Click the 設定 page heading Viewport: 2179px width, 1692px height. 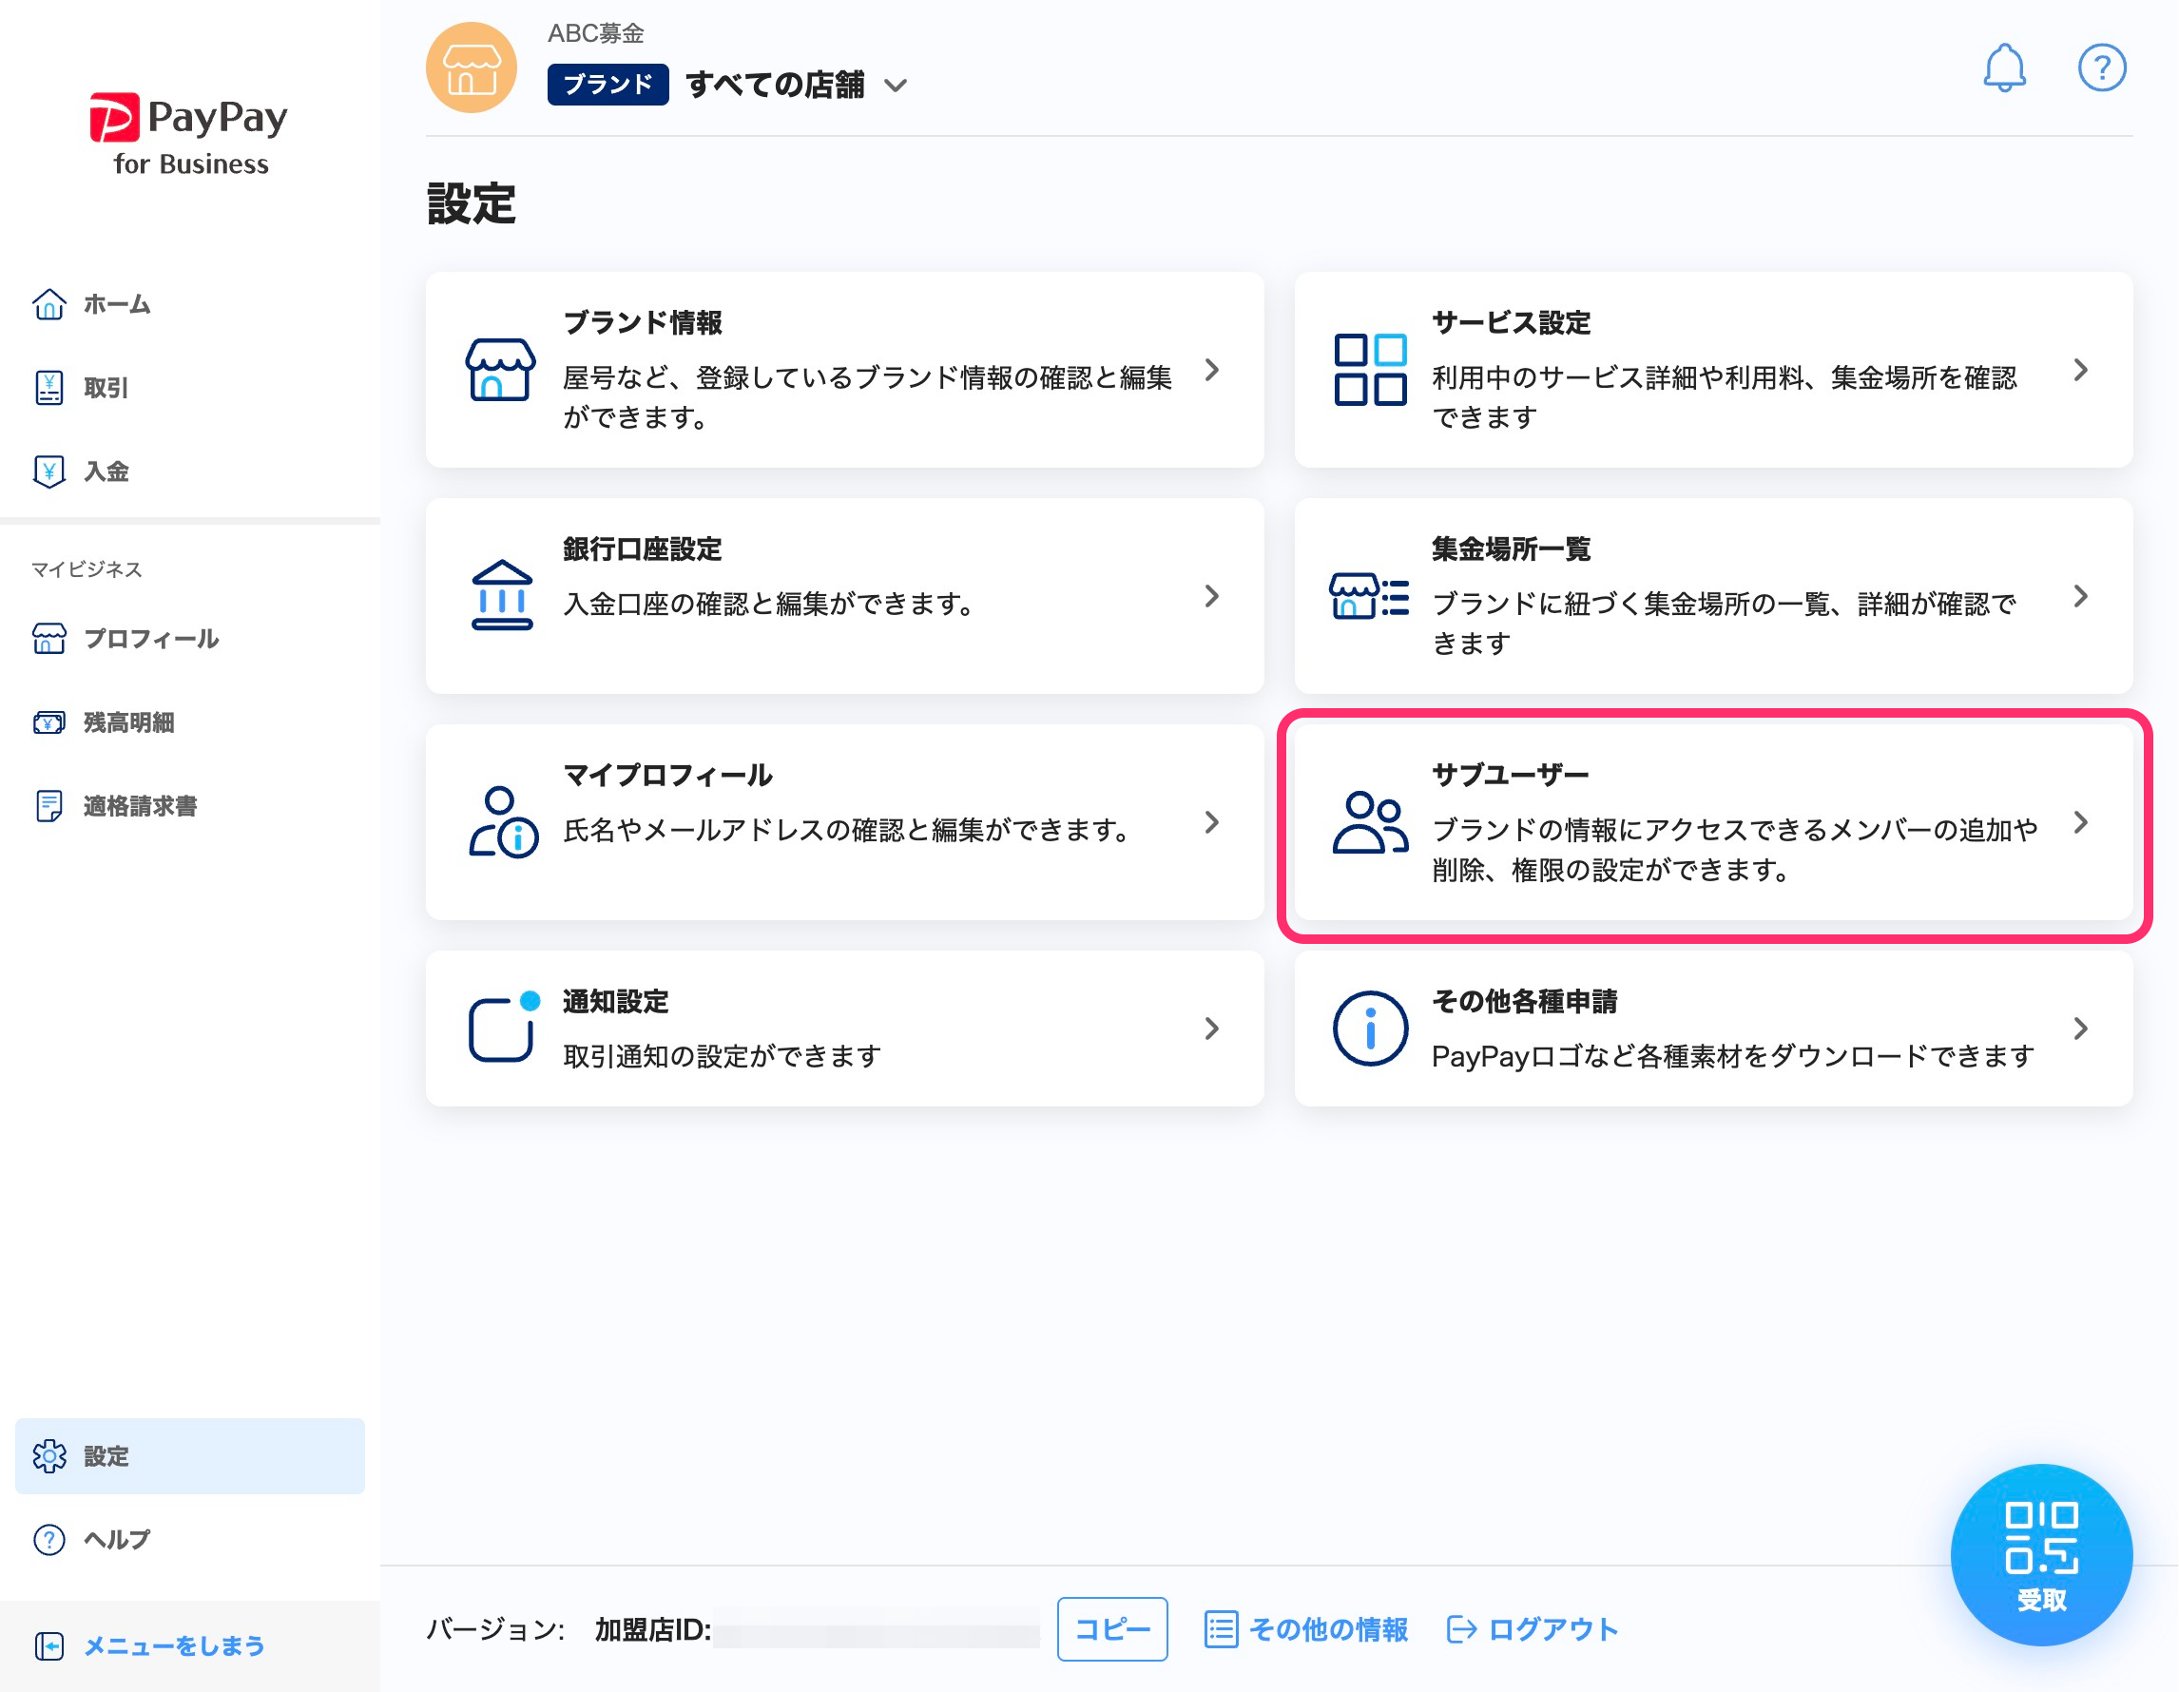(x=471, y=203)
